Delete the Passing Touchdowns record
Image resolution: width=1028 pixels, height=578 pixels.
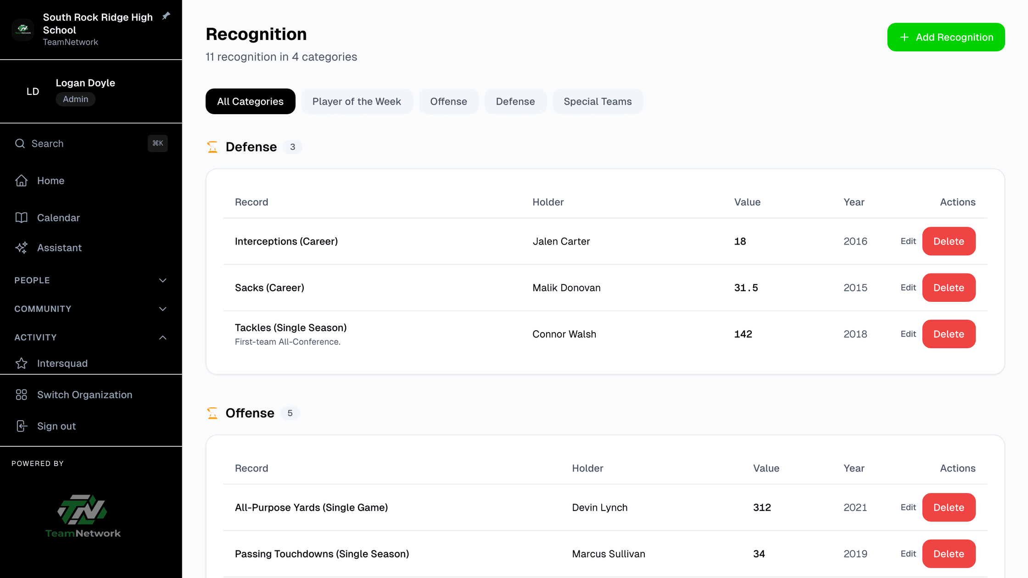[949, 554]
